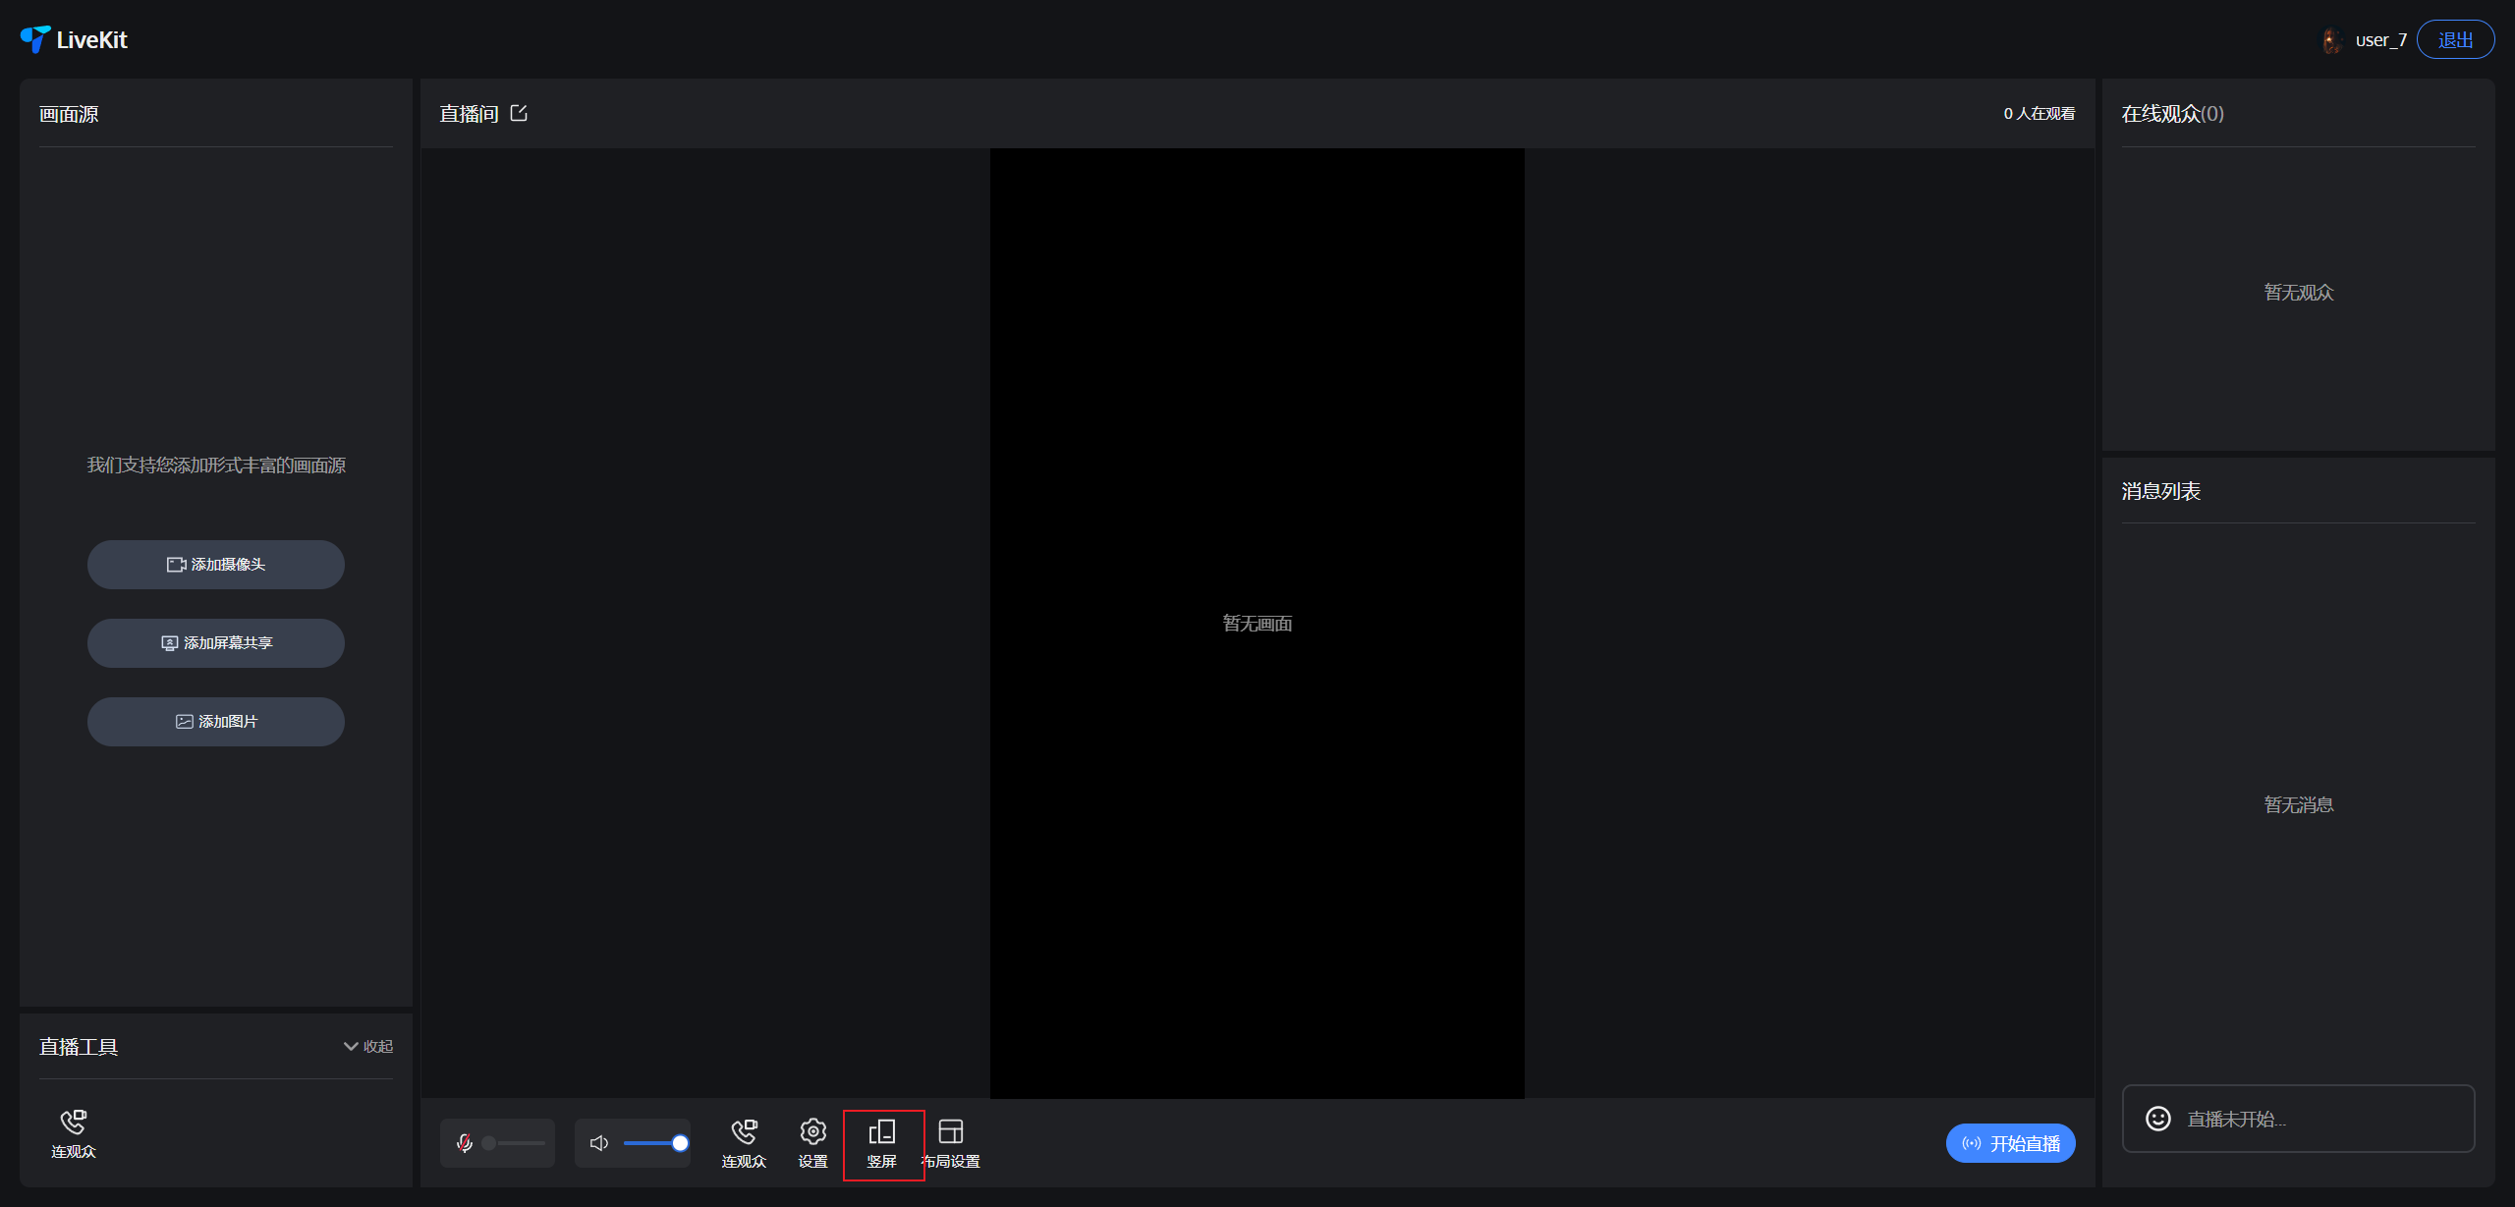2515x1207 pixels.
Task: Click the 暂无画面 preview area
Action: click(1257, 624)
